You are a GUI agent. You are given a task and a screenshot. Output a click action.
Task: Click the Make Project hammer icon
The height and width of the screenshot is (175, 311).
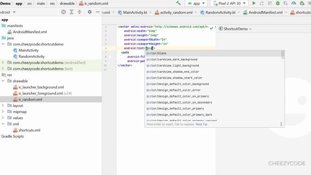(x=178, y=3)
